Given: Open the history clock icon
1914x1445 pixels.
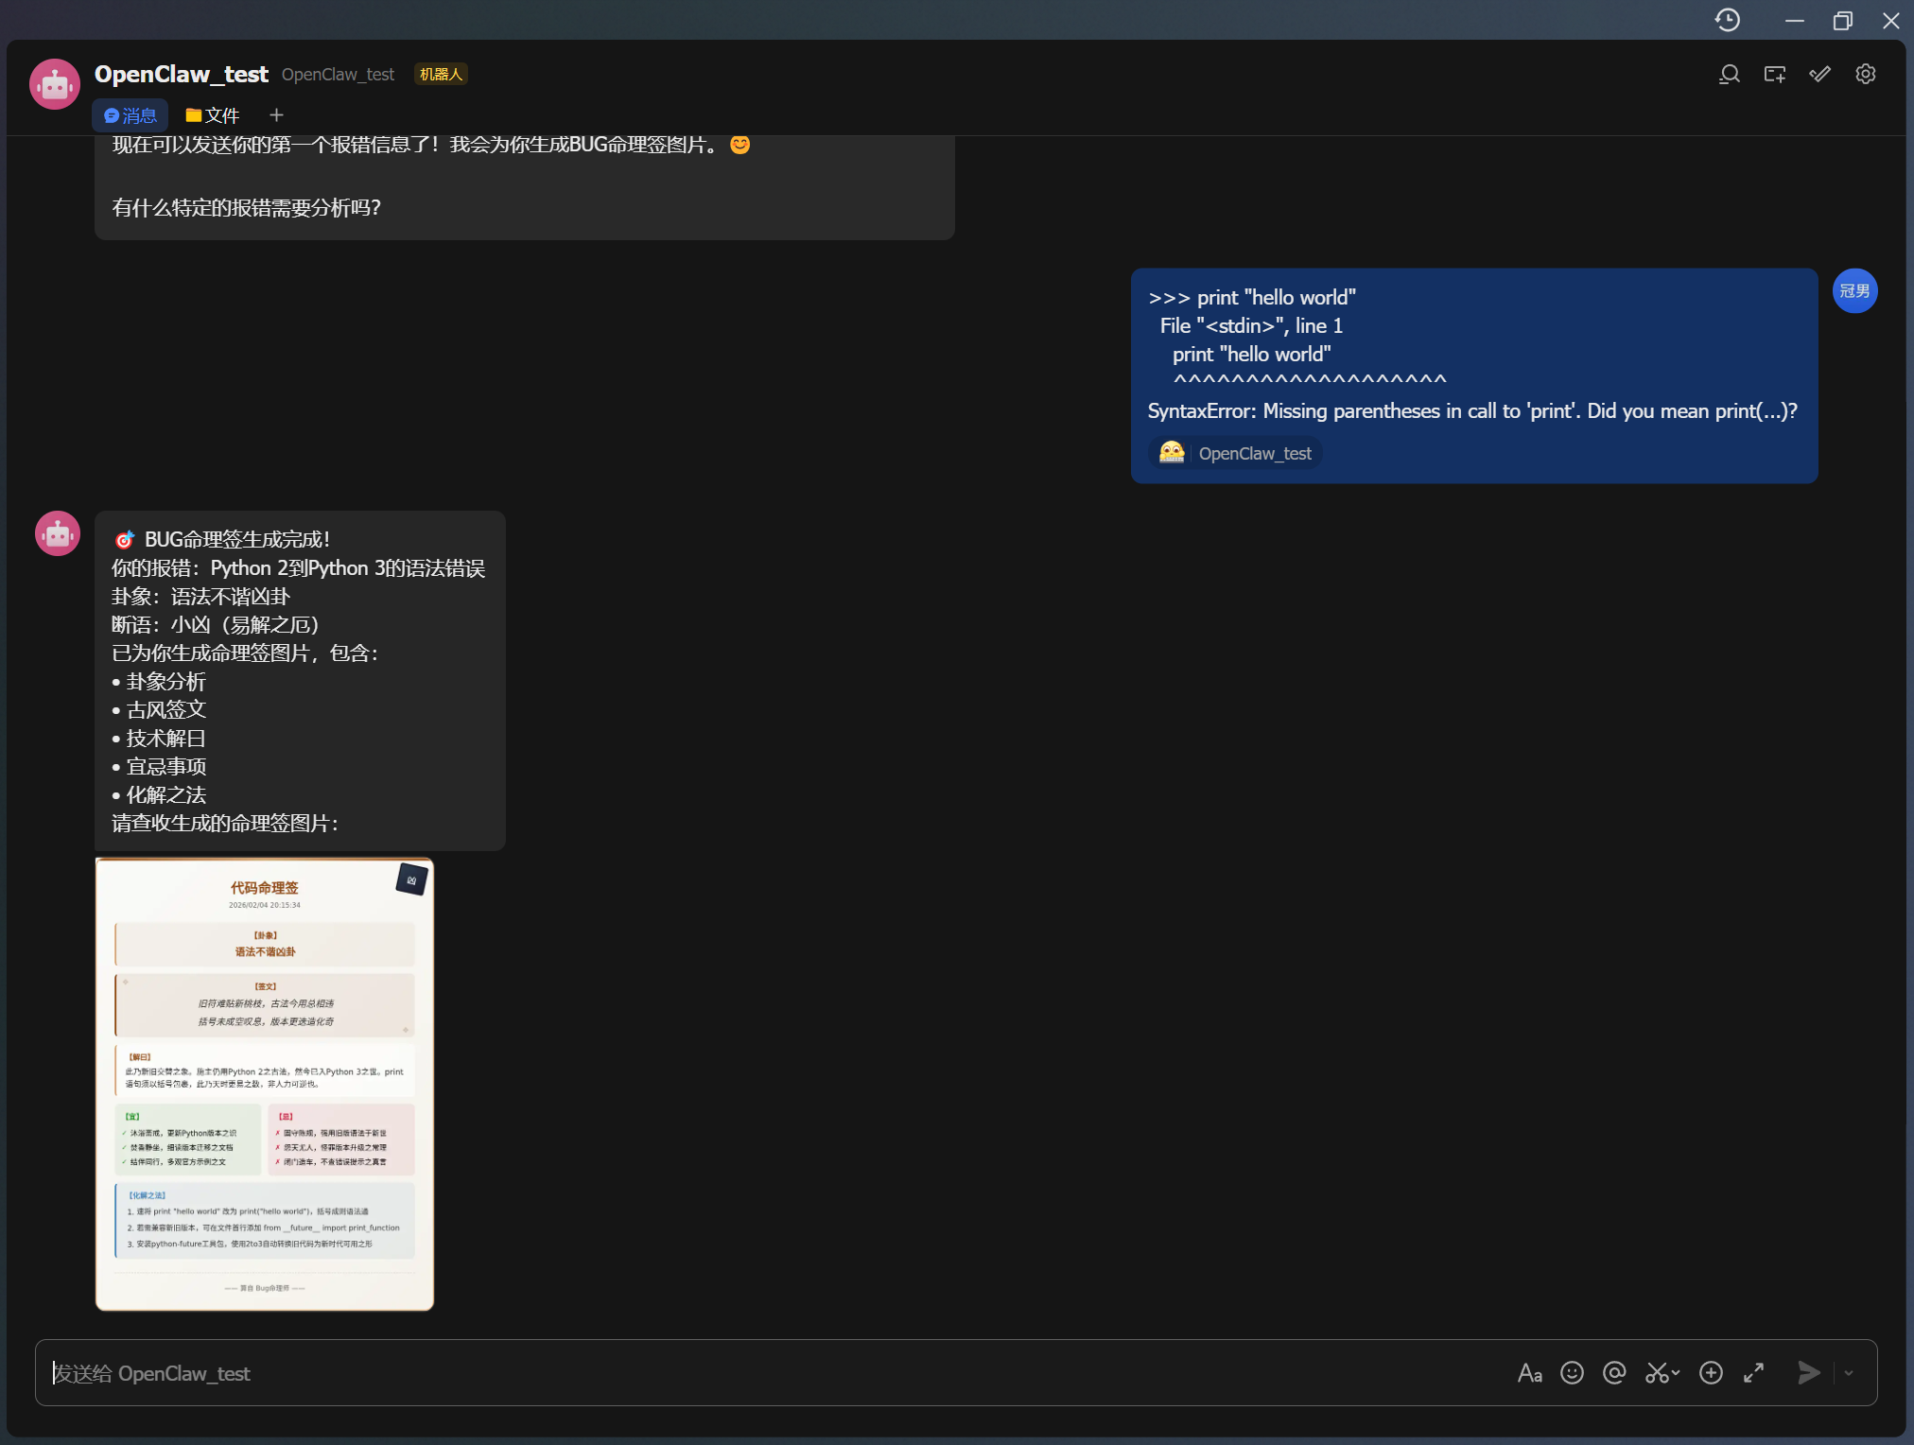Looking at the screenshot, I should tap(1727, 20).
